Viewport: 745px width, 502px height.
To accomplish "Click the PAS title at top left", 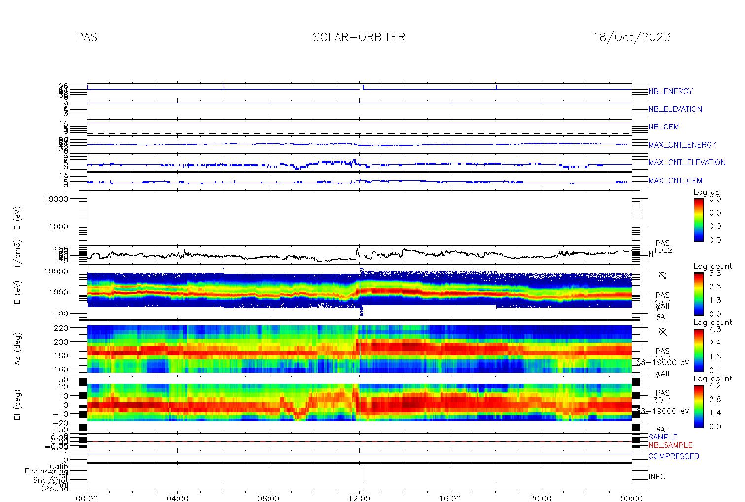I will 87,37.
